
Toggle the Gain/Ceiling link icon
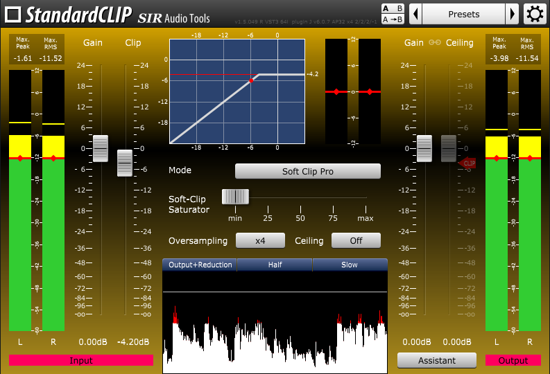pyautogui.click(x=435, y=42)
